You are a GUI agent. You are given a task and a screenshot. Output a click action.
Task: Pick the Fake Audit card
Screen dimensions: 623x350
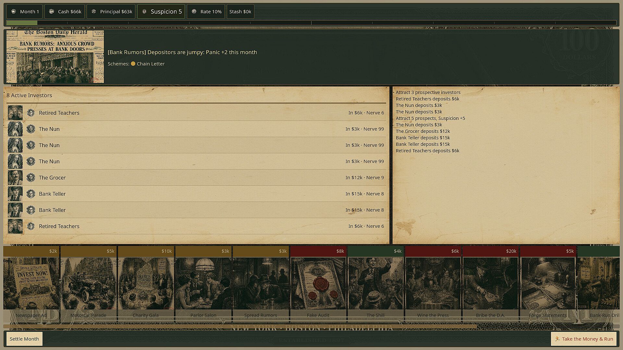318,284
